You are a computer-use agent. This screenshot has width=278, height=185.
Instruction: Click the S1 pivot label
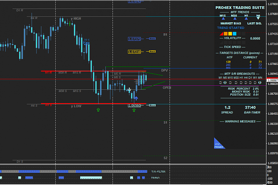tap(165, 122)
